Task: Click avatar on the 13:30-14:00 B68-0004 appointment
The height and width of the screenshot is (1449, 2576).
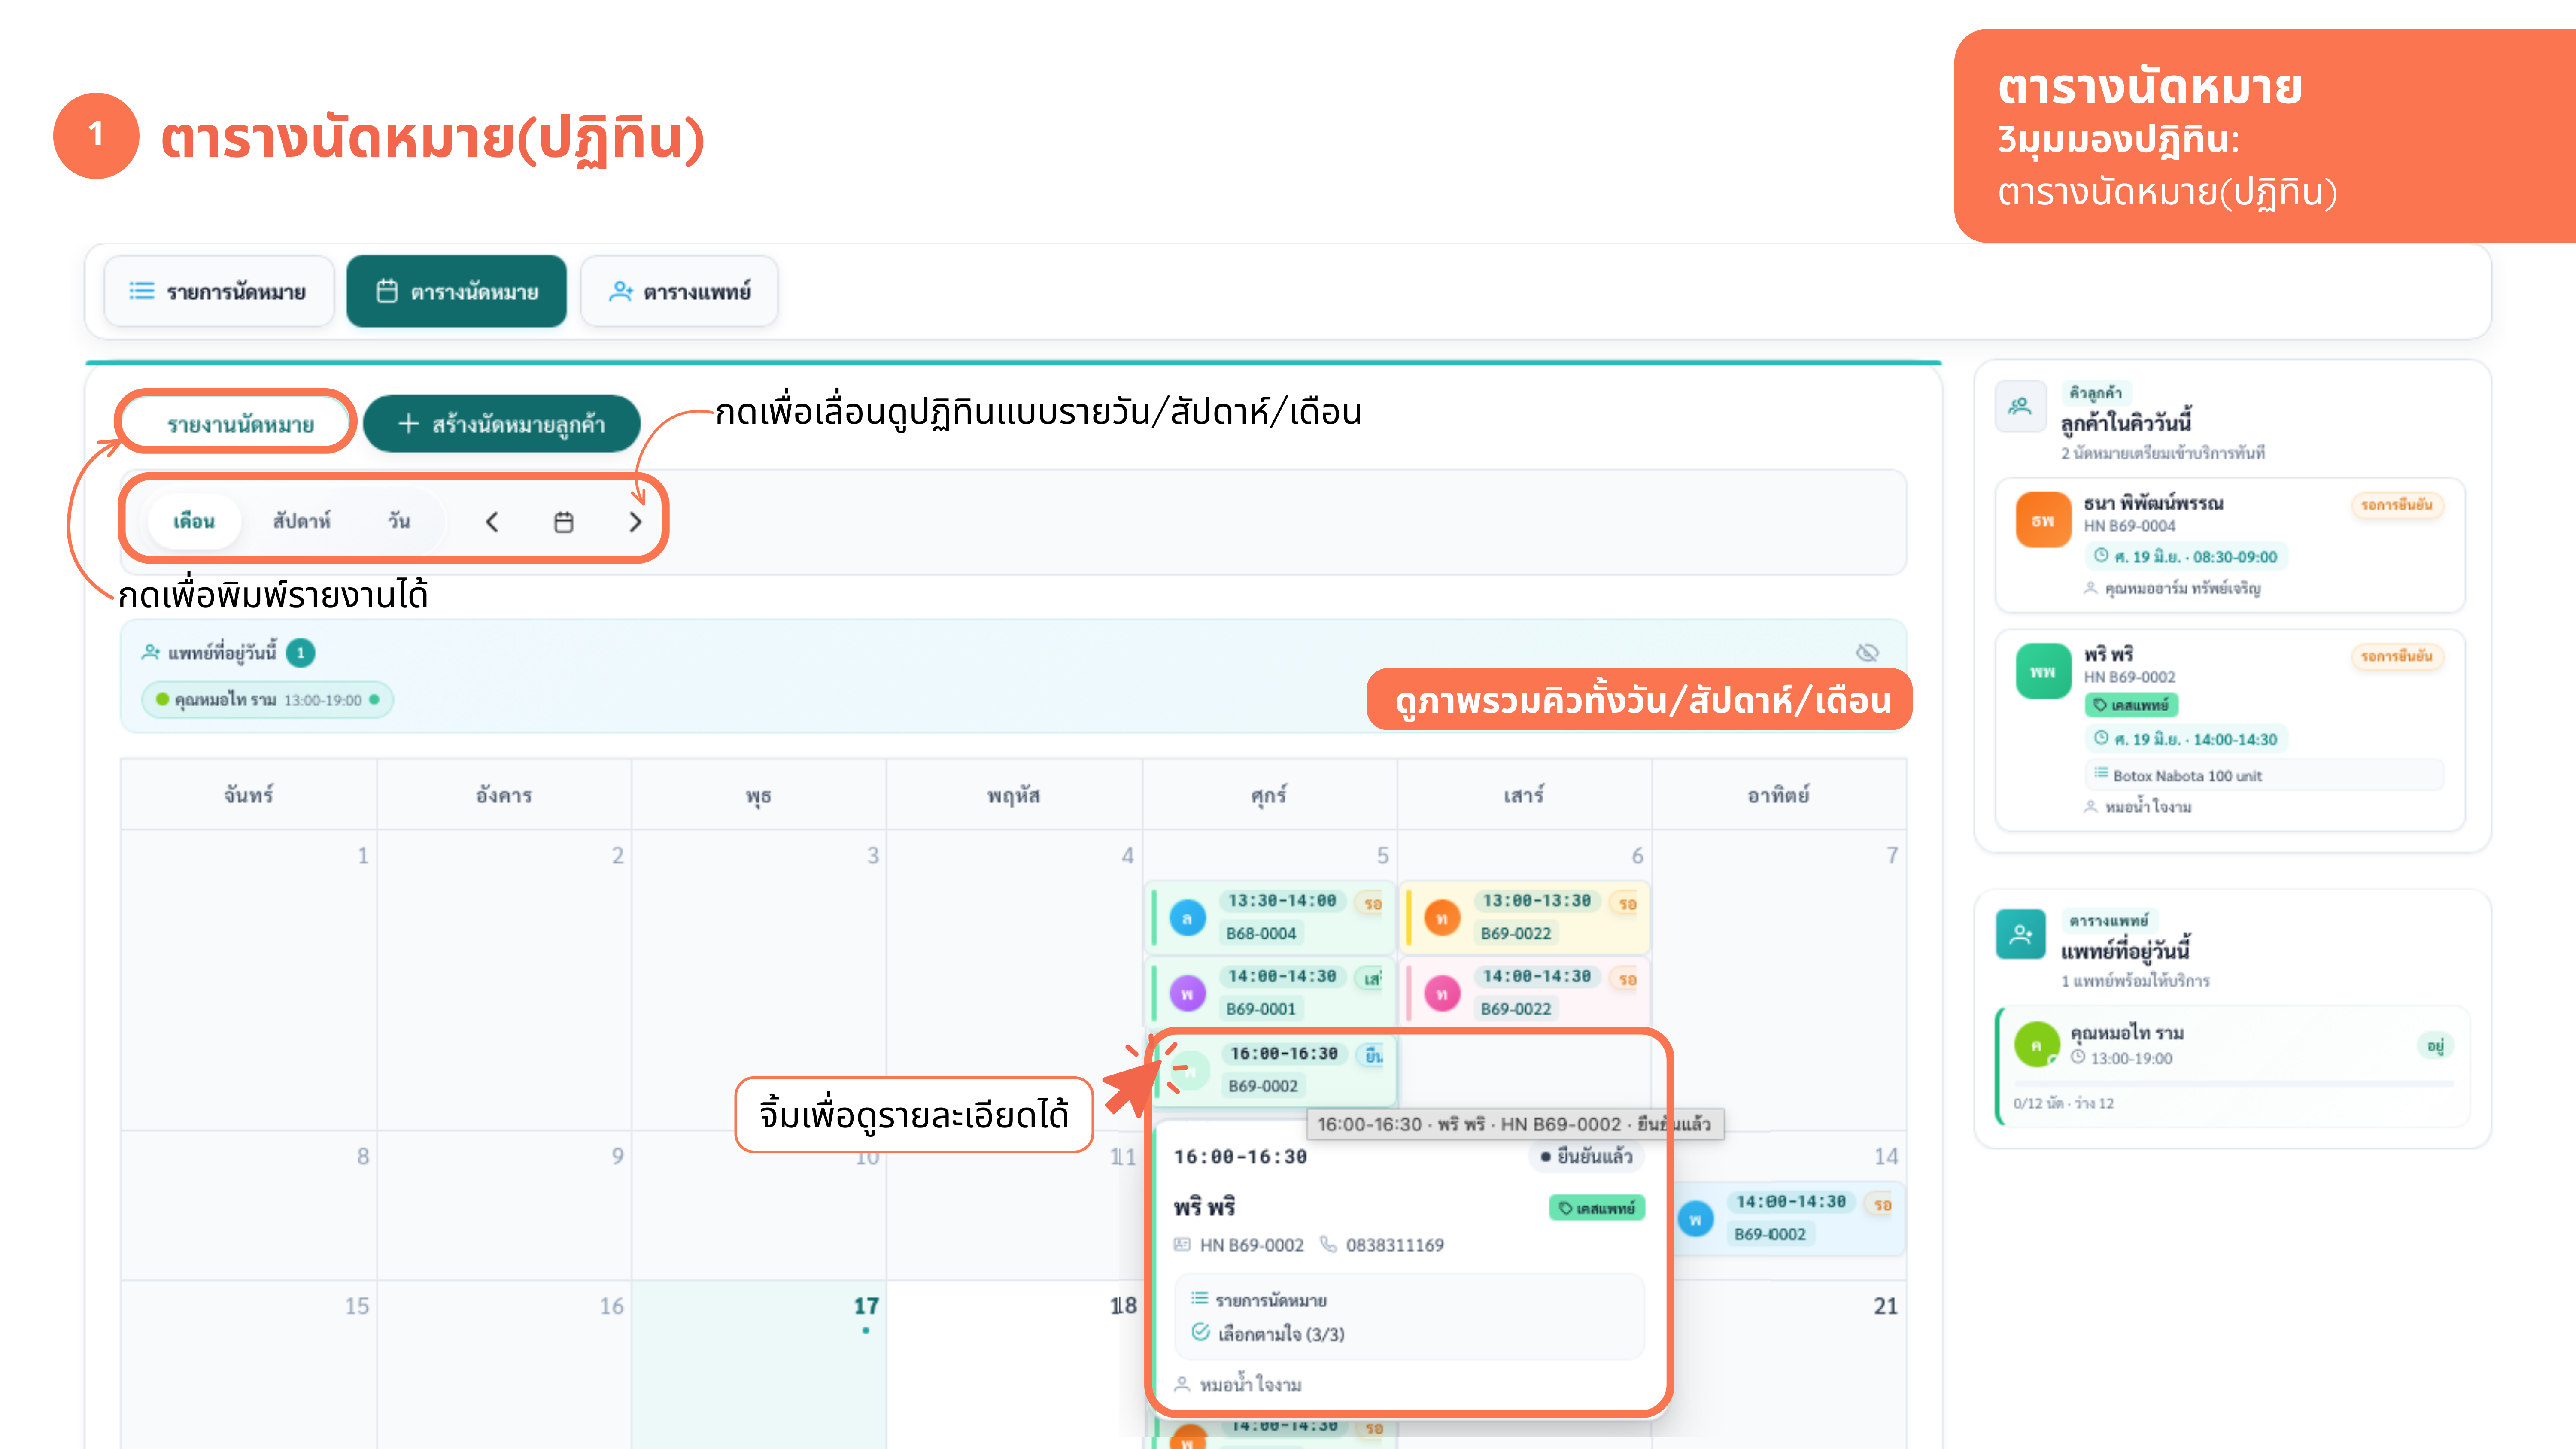Action: (1187, 918)
